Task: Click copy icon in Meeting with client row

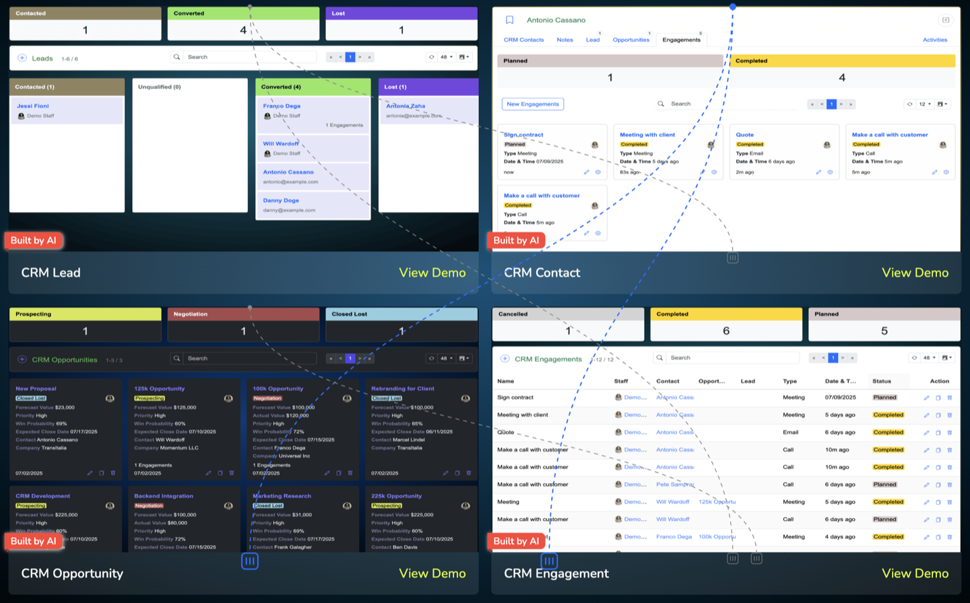Action: [x=938, y=415]
